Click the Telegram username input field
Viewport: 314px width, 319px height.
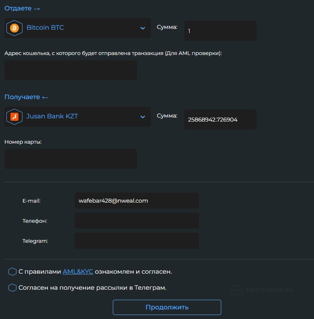click(137, 241)
